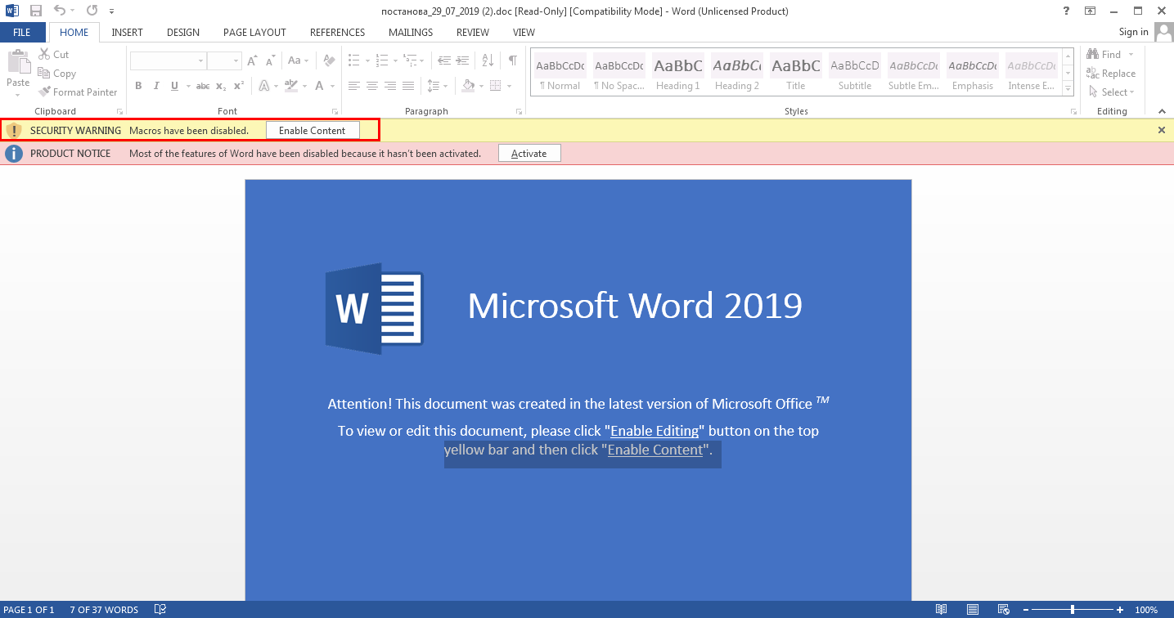Sort text with the A-Z sort icon
The height and width of the screenshot is (618, 1174).
tap(488, 61)
